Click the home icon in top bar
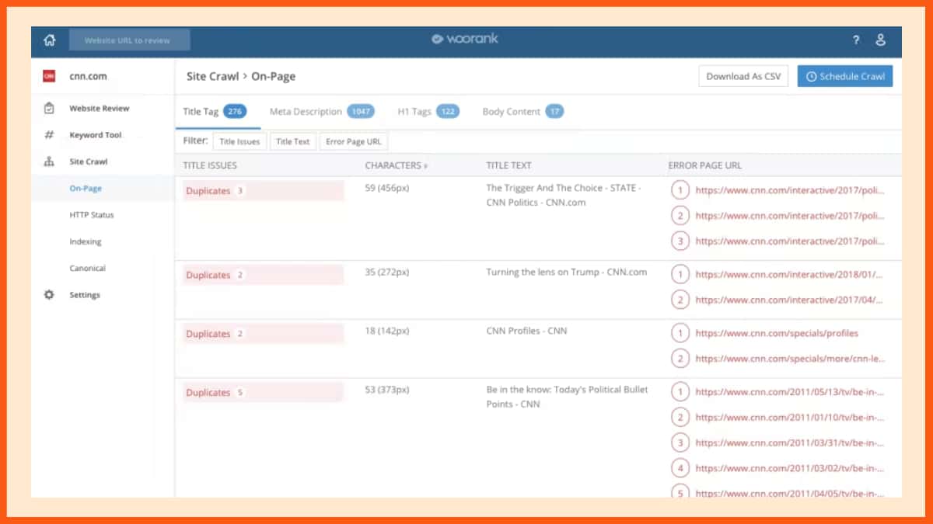The width and height of the screenshot is (933, 524). (x=50, y=40)
